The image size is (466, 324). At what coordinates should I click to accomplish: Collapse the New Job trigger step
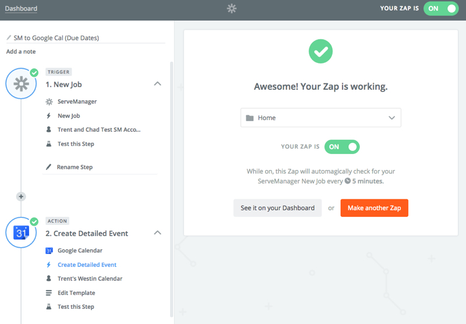pyautogui.click(x=157, y=84)
